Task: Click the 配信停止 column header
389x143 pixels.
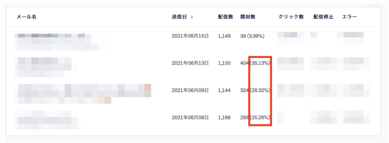Action: [324, 17]
